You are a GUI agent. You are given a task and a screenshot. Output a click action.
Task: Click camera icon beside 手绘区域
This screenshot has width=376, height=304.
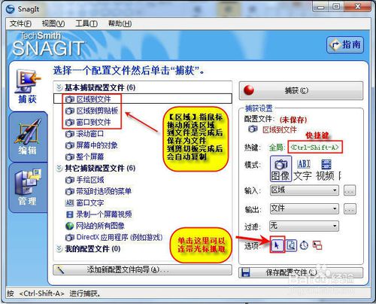tap(70, 180)
